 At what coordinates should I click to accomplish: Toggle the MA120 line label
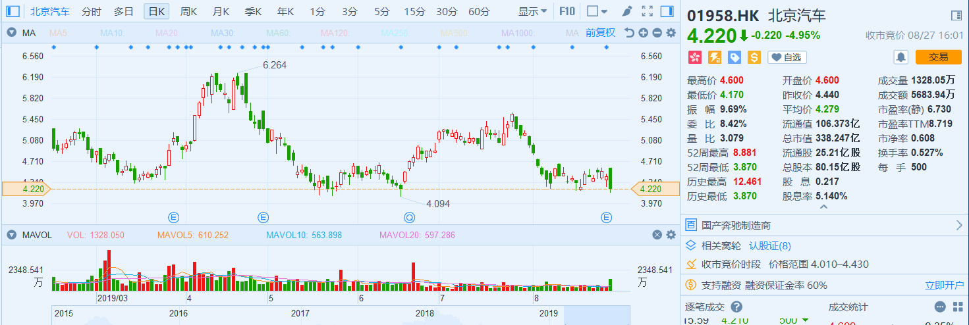[x=337, y=33]
